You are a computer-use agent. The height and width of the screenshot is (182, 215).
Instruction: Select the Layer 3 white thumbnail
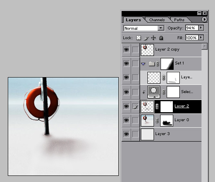point(147,134)
